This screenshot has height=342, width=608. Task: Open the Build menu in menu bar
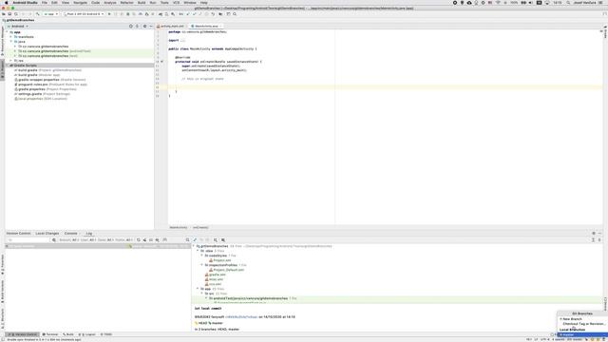pos(142,3)
